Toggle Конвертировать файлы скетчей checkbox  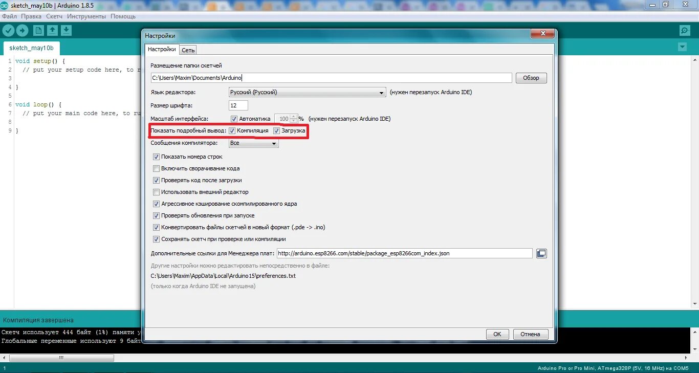point(157,227)
